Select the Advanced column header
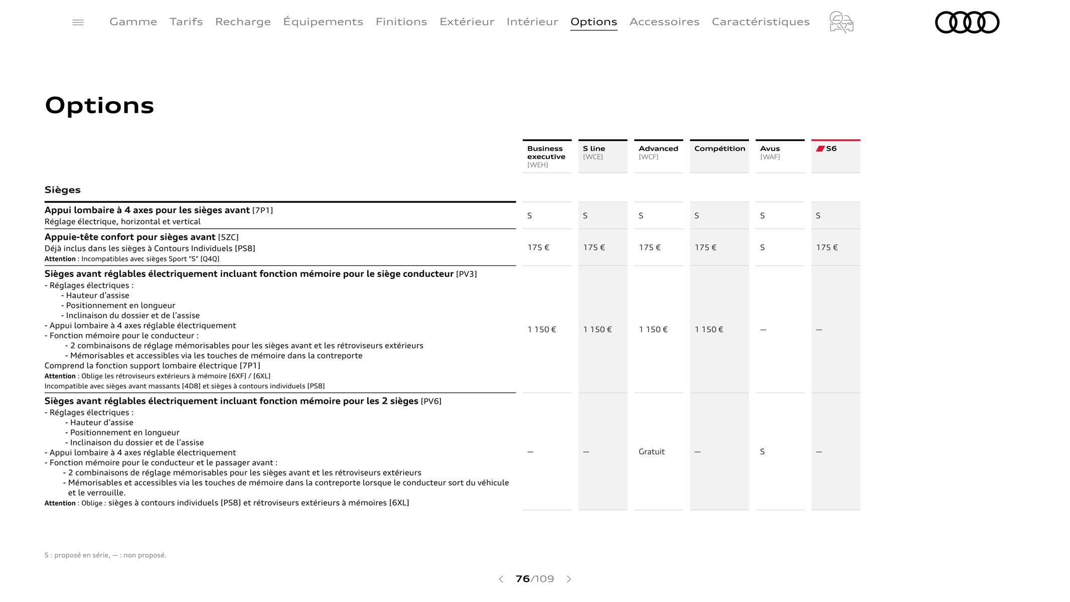The image size is (1070, 602). [x=658, y=156]
